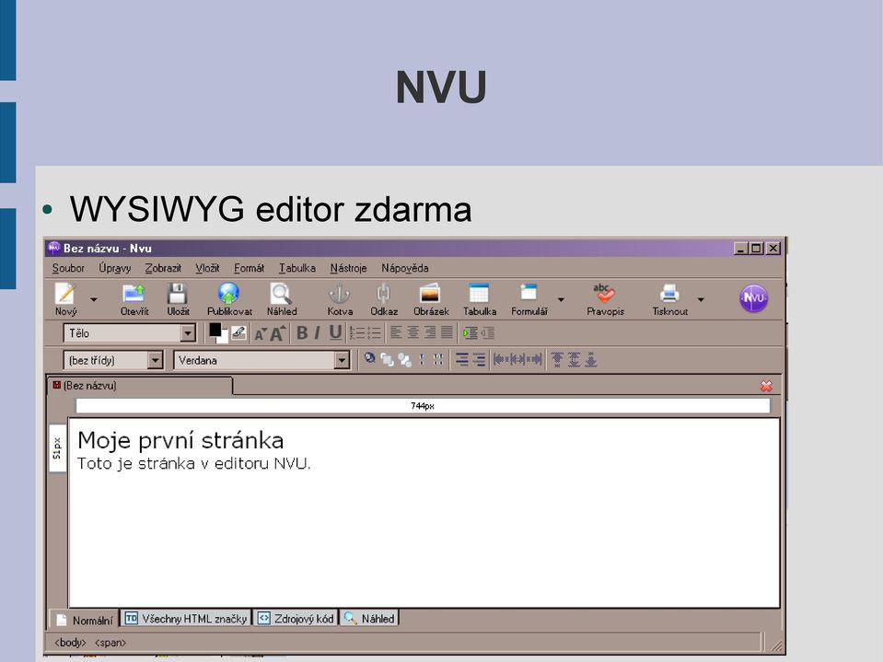
Task: Justify text alignment
Action: tap(447, 332)
